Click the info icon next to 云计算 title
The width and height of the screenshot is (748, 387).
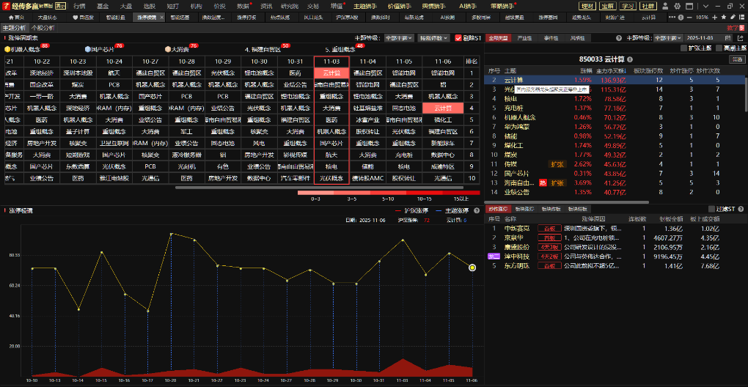click(x=629, y=59)
